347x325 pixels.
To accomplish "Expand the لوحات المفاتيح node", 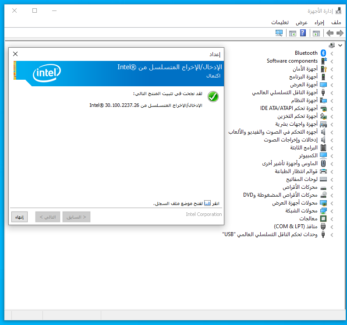I will coord(332,180).
